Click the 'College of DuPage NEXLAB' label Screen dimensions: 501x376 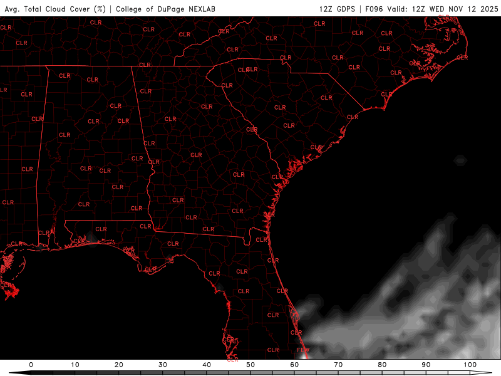point(165,9)
